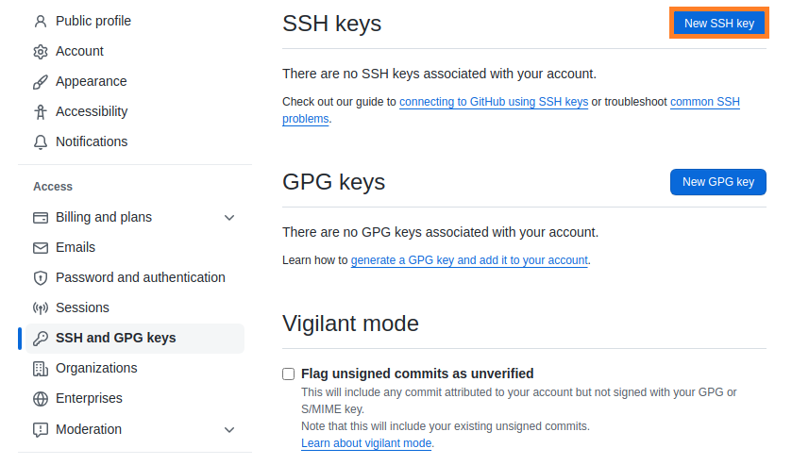Open the Organizations settings page
This screenshot has height=465, width=792.
[x=96, y=368]
